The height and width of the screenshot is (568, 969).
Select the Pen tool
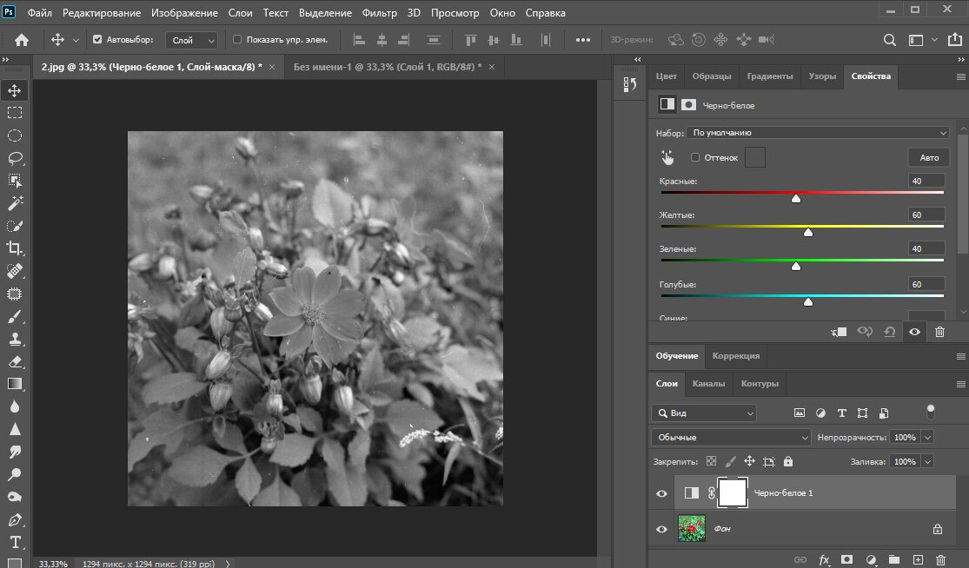tap(14, 519)
